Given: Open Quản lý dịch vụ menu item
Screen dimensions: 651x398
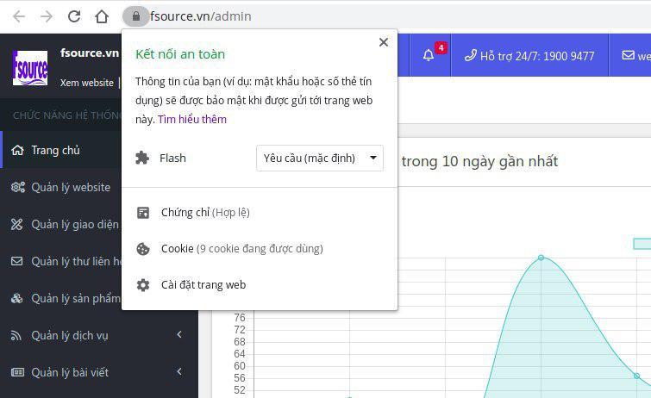Looking at the screenshot, I should (70, 335).
